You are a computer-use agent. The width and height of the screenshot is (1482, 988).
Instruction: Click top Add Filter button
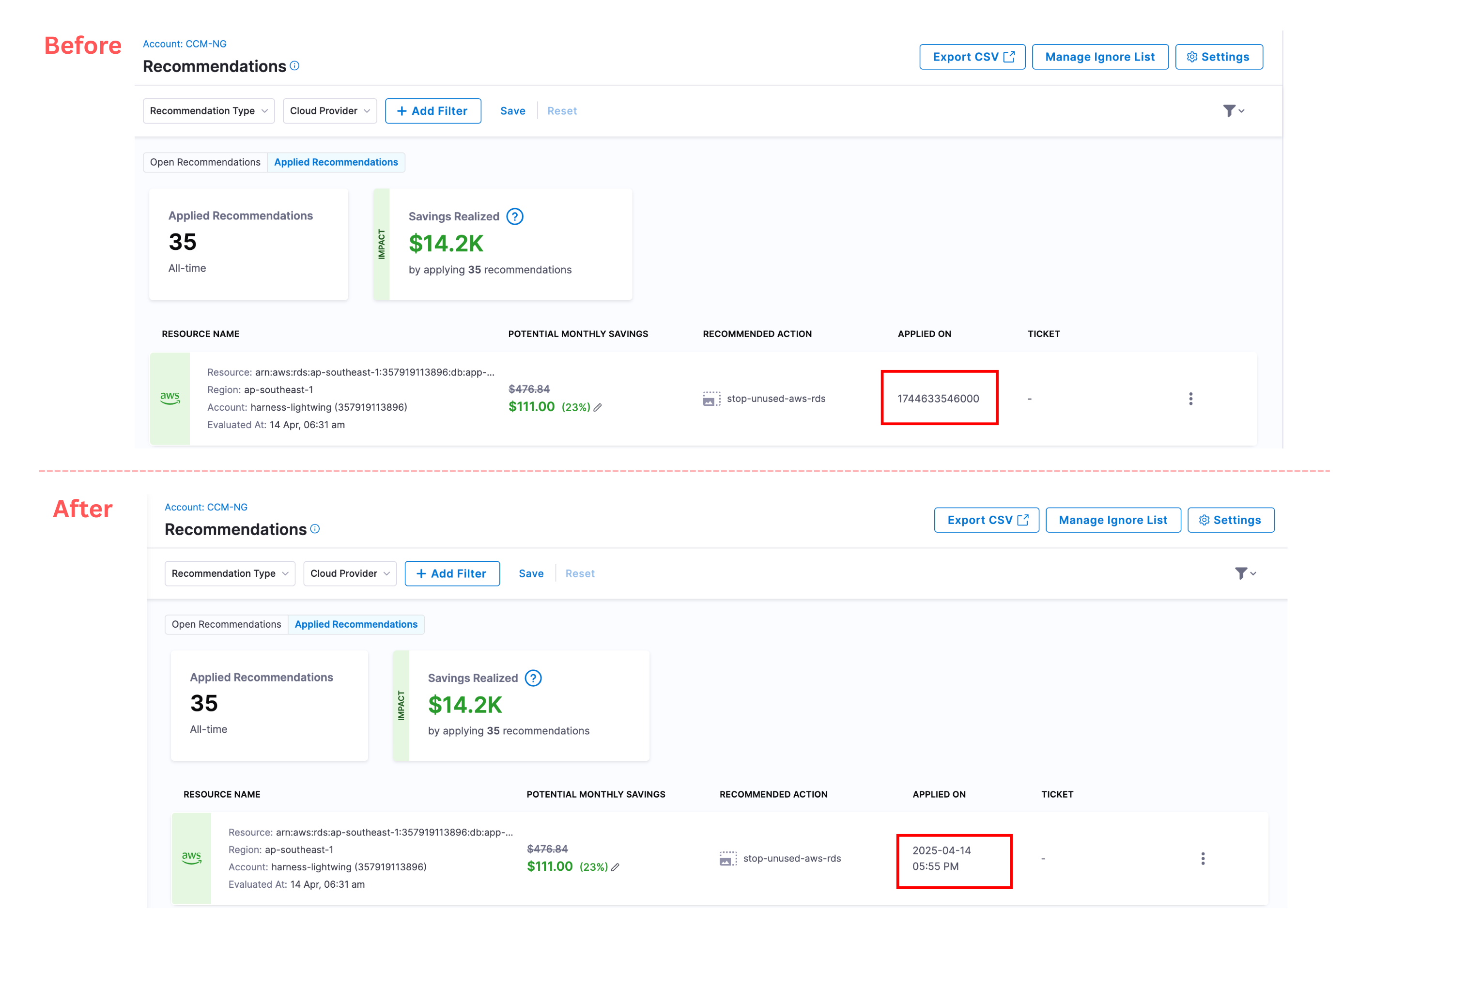(x=433, y=111)
